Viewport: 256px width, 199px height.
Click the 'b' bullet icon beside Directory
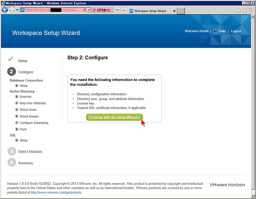pyautogui.click(x=17, y=97)
